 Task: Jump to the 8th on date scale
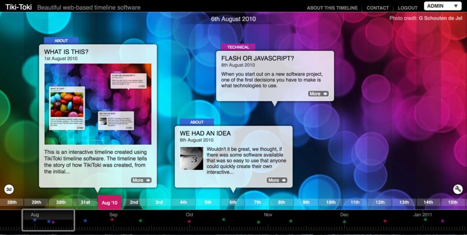281,202
